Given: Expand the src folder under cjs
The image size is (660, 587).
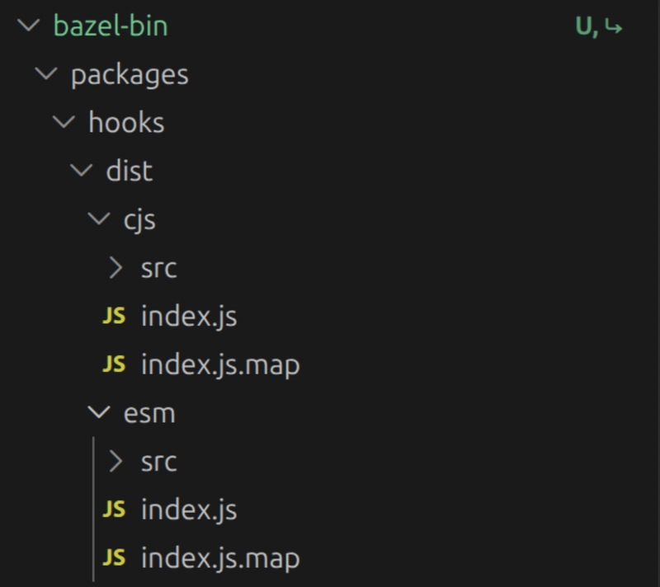Looking at the screenshot, I should point(116,269).
